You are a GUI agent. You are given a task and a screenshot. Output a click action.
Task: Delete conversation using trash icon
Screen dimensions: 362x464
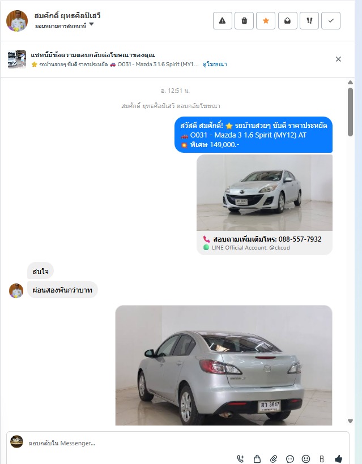[x=244, y=21]
